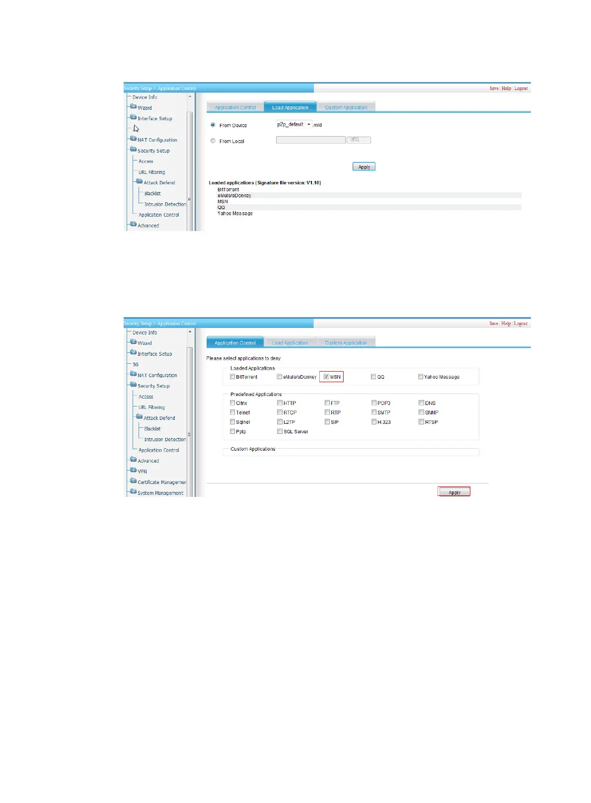Tick the DNS checkbox

pyautogui.click(x=421, y=403)
